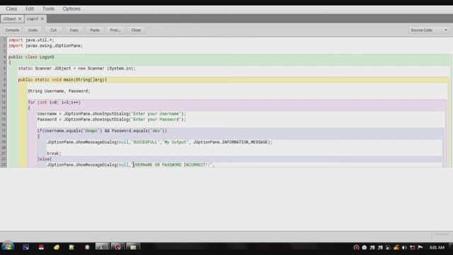453x255 pixels.
Task: Close the Login3 tab with its X
Action: point(42,19)
